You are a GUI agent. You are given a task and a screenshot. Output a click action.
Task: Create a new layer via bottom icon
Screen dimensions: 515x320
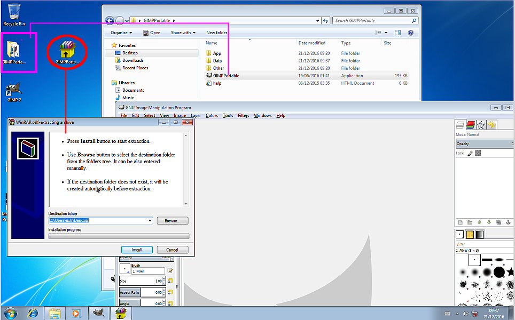coord(461,222)
